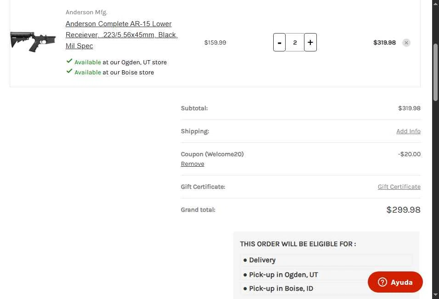
Task: Open the Anderson Complete AR-15 Lower Receiver product link
Action: point(122,35)
